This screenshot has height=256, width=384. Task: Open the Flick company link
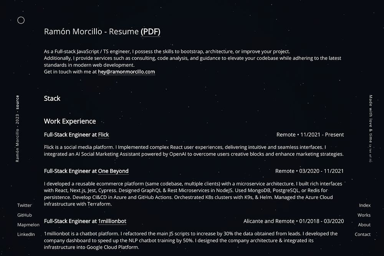103,135
